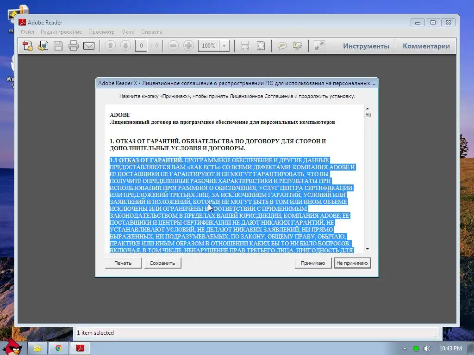This screenshot has height=355, width=474.
Task: Click the page number input field
Action: click(x=141, y=46)
